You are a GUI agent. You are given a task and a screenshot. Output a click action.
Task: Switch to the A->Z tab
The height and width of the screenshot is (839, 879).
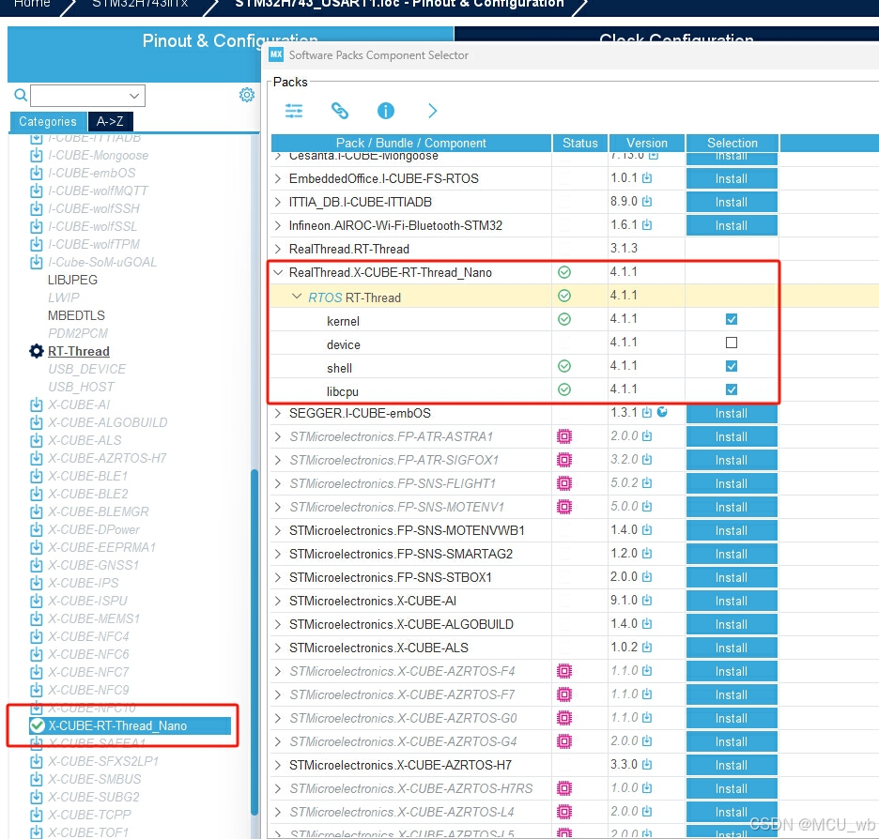click(x=110, y=122)
